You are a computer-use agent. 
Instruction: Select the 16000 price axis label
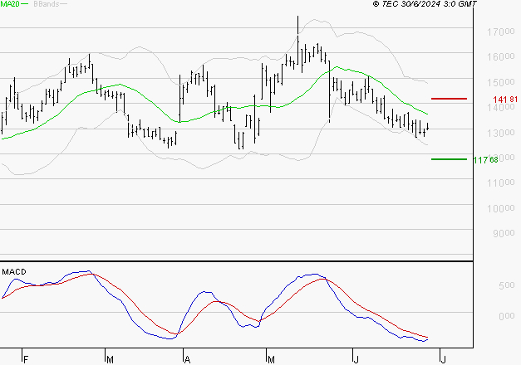(x=501, y=56)
